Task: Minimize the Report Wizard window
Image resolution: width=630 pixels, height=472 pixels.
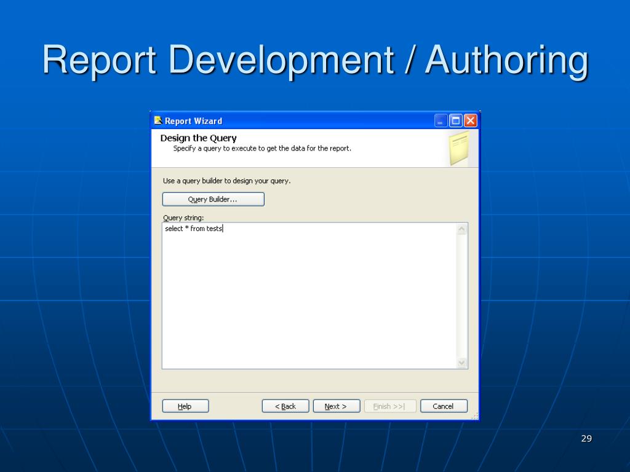Action: (441, 120)
